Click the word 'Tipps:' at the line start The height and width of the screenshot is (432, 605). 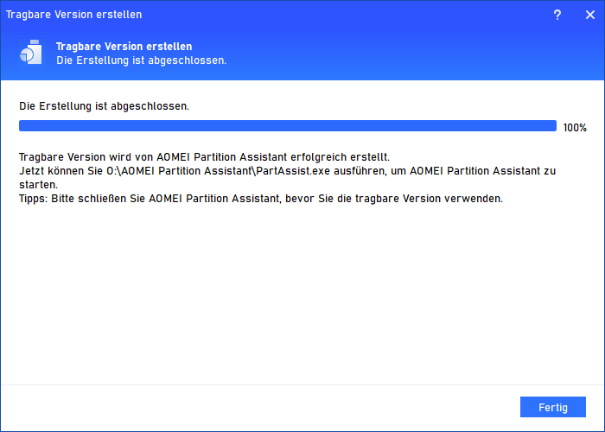pyautogui.click(x=35, y=199)
